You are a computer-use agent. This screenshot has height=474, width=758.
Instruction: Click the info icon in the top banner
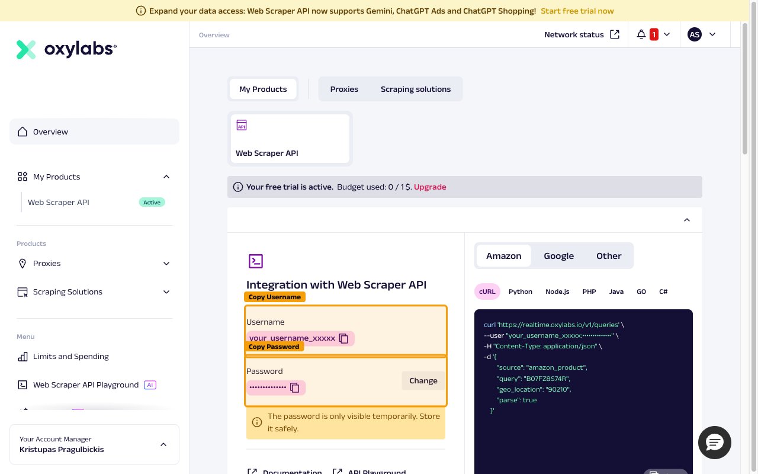tap(141, 11)
